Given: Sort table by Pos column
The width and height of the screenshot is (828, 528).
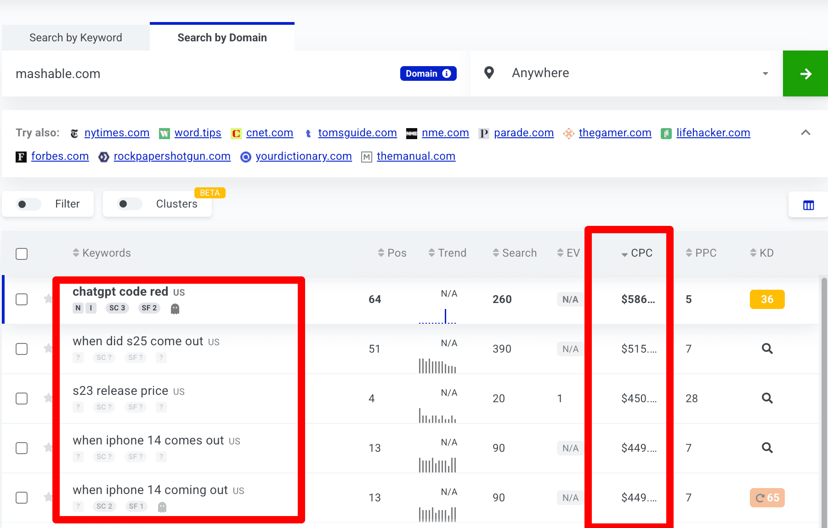Looking at the screenshot, I should (x=392, y=253).
